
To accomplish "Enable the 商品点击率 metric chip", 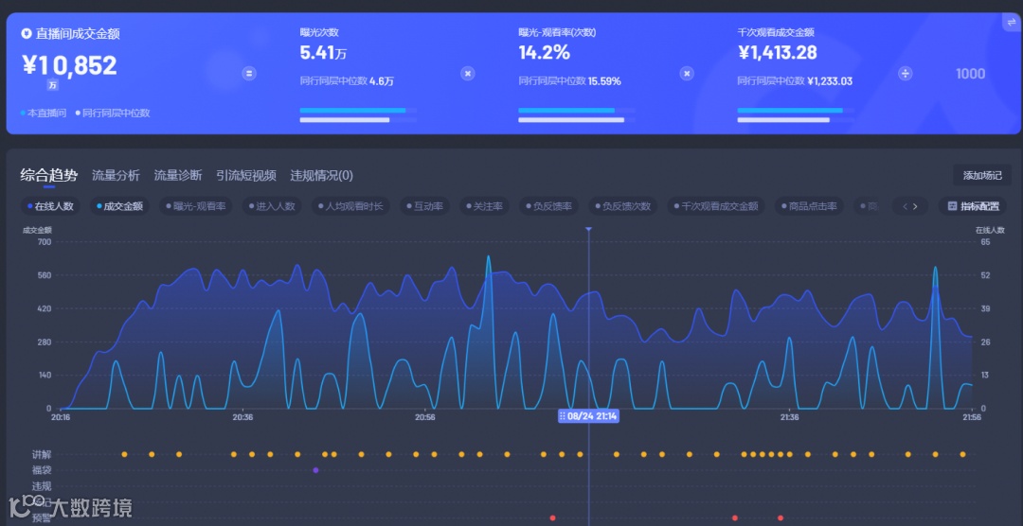I will pyautogui.click(x=810, y=206).
